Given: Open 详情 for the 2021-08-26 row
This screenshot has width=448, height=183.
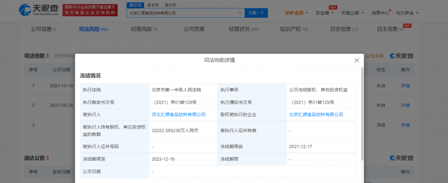Looking at the screenshot, I should point(405,105).
